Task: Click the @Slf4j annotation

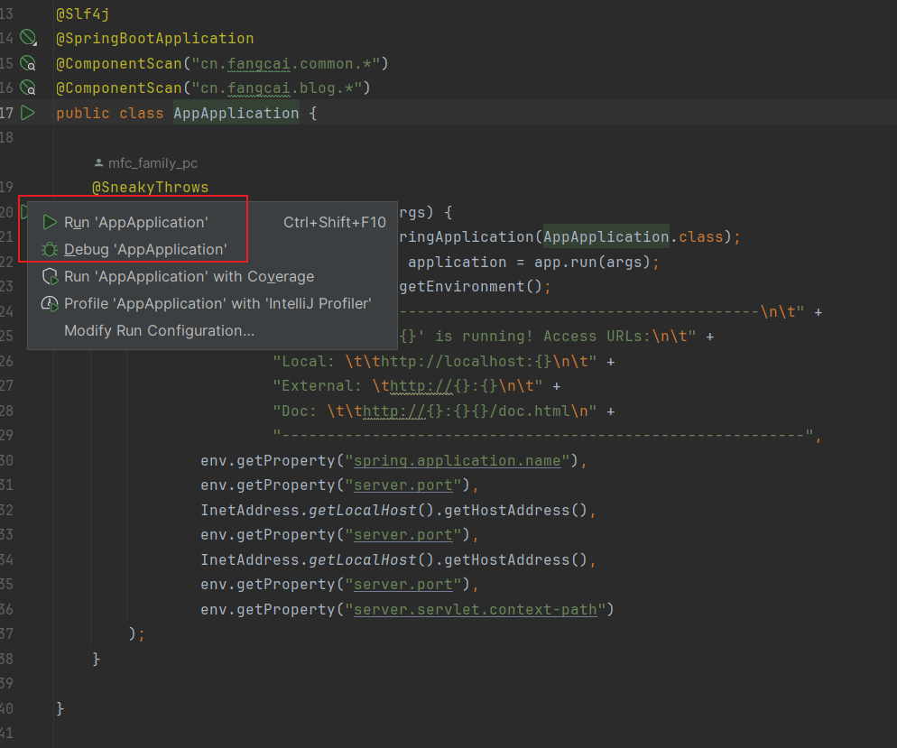Action: coord(83,14)
